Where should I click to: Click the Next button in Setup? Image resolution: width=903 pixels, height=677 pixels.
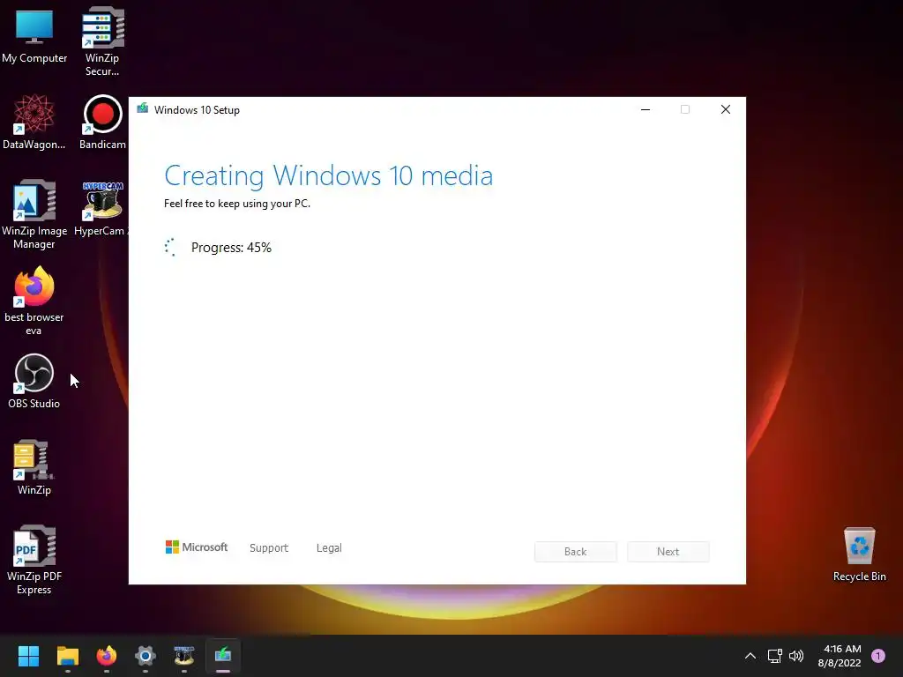[668, 552]
